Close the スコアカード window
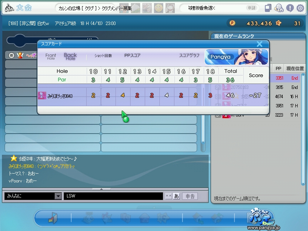 259,44
